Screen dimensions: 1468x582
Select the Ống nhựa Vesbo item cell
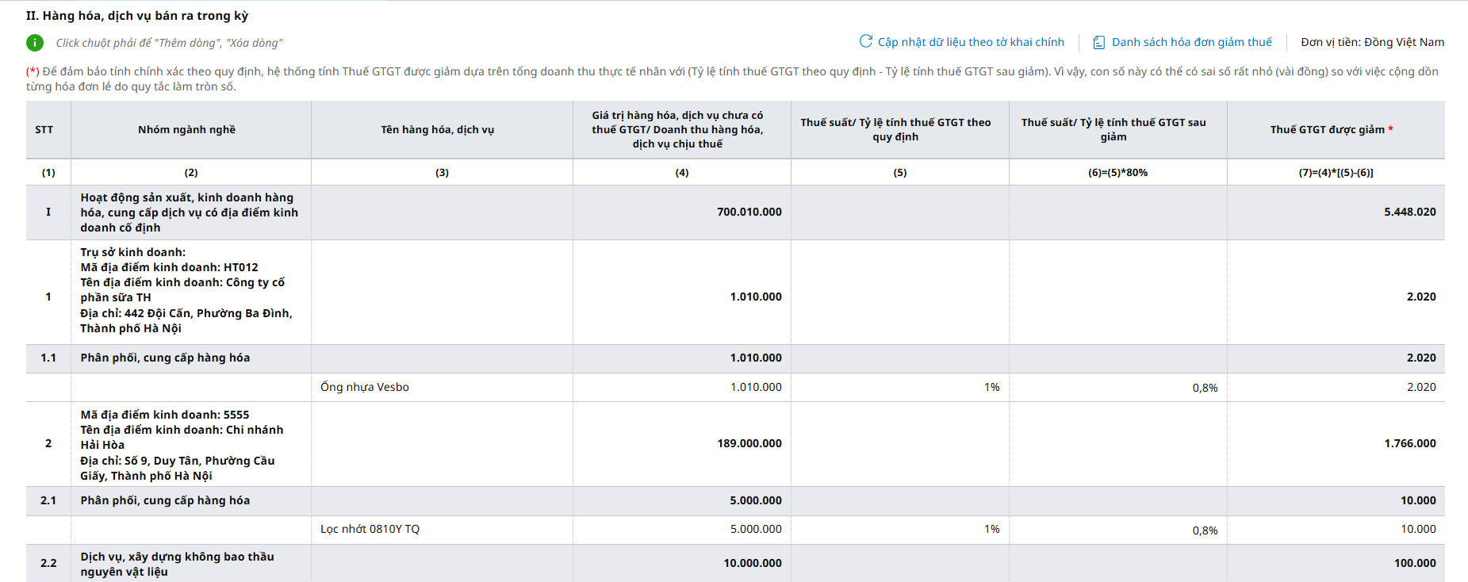[x=442, y=387]
